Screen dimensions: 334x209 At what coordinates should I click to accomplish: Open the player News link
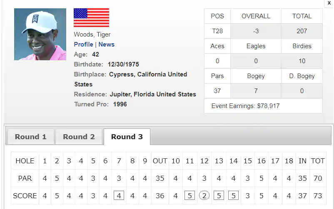point(106,44)
